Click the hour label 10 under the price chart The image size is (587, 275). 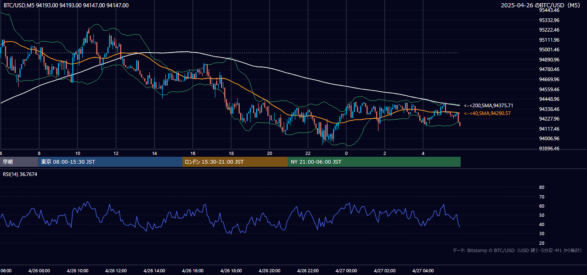(x=78, y=153)
